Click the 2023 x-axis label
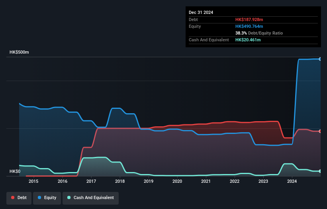The image size is (327, 209). (x=263, y=181)
